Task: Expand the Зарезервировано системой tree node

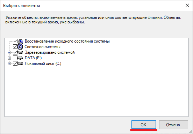Action: click(9, 52)
